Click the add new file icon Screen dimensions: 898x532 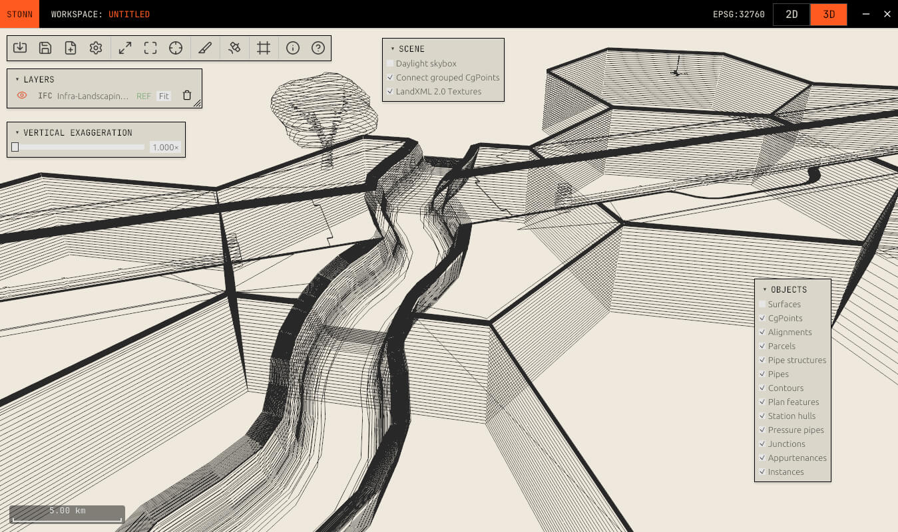pyautogui.click(x=71, y=48)
